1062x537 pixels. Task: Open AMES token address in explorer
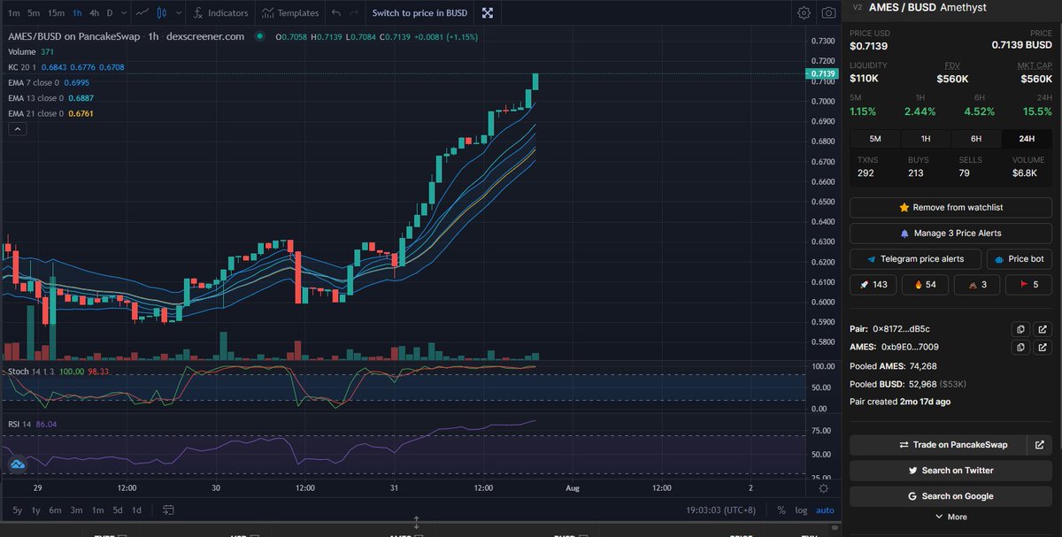coord(1042,347)
